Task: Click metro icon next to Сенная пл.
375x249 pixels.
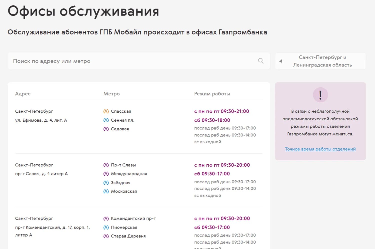Action: 106,120
